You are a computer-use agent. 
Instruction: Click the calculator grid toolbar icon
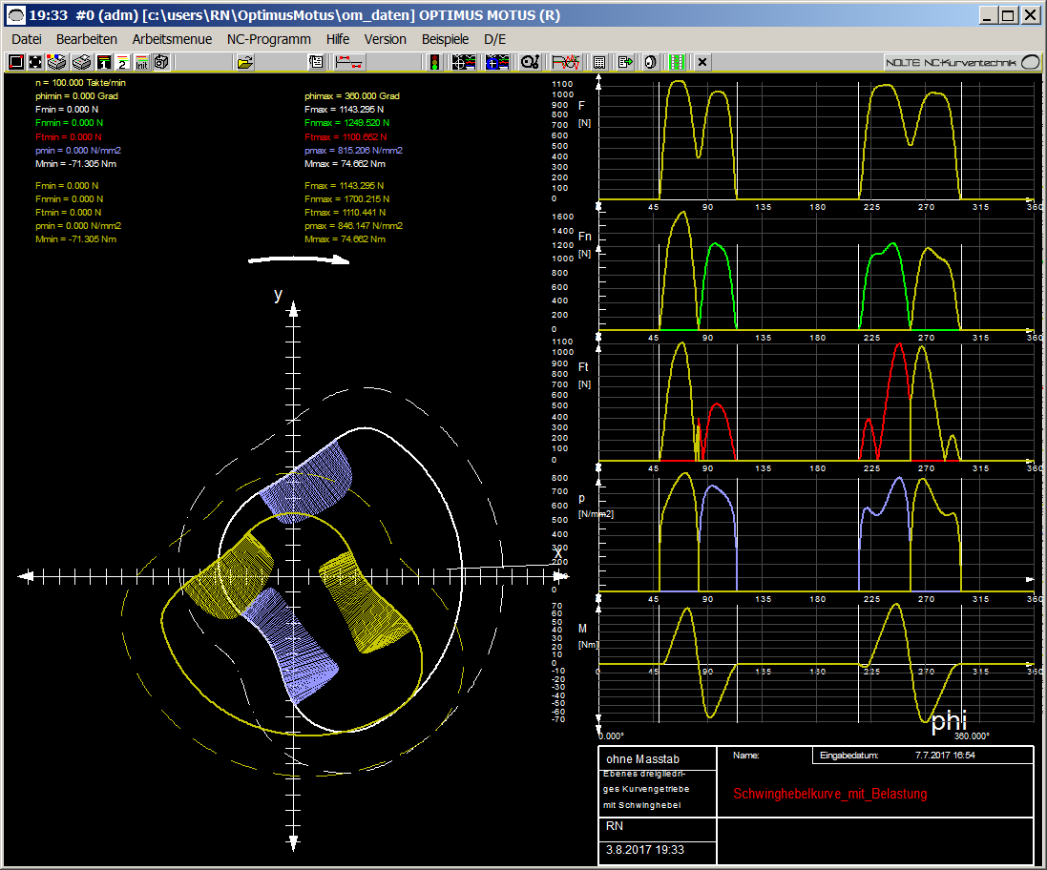coord(599,62)
